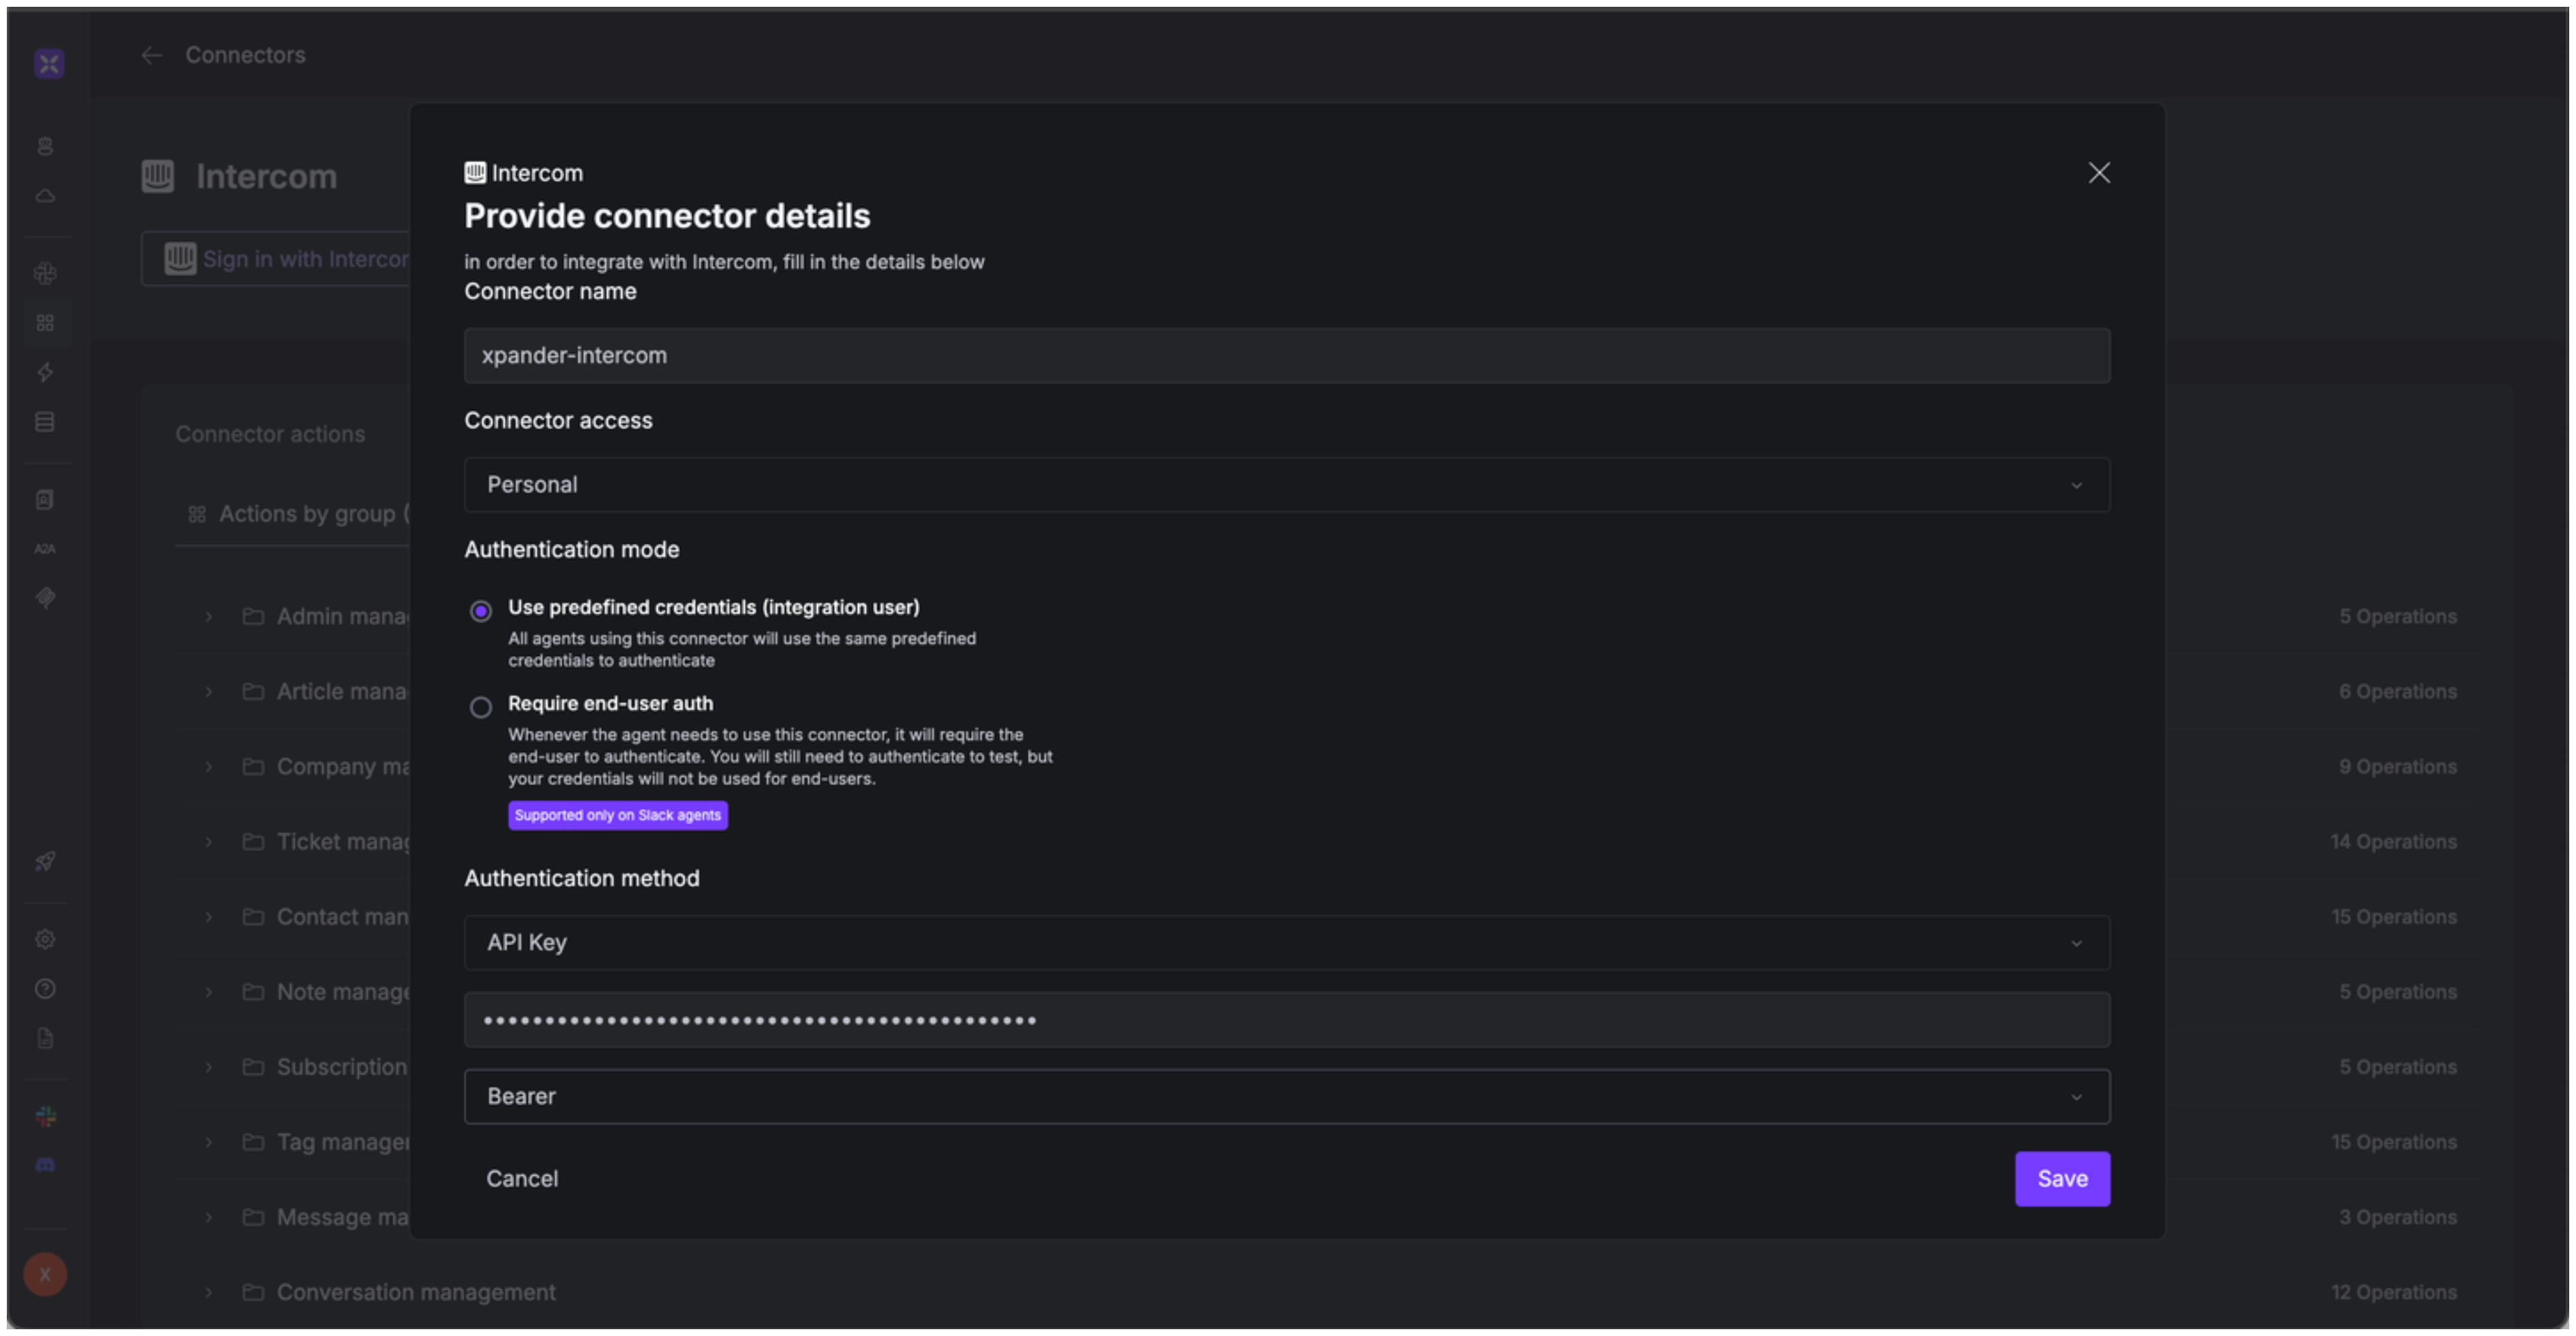Open the Bearer token type dropdown
This screenshot has height=1336, width=2576.
[x=1286, y=1096]
